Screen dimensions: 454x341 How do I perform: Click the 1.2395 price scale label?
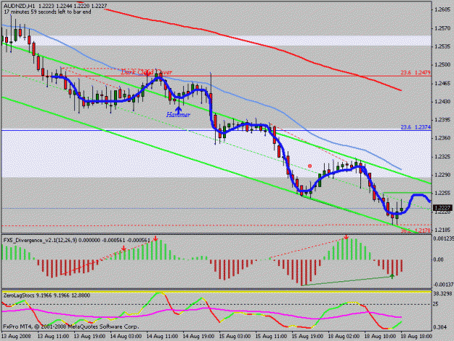(x=442, y=120)
